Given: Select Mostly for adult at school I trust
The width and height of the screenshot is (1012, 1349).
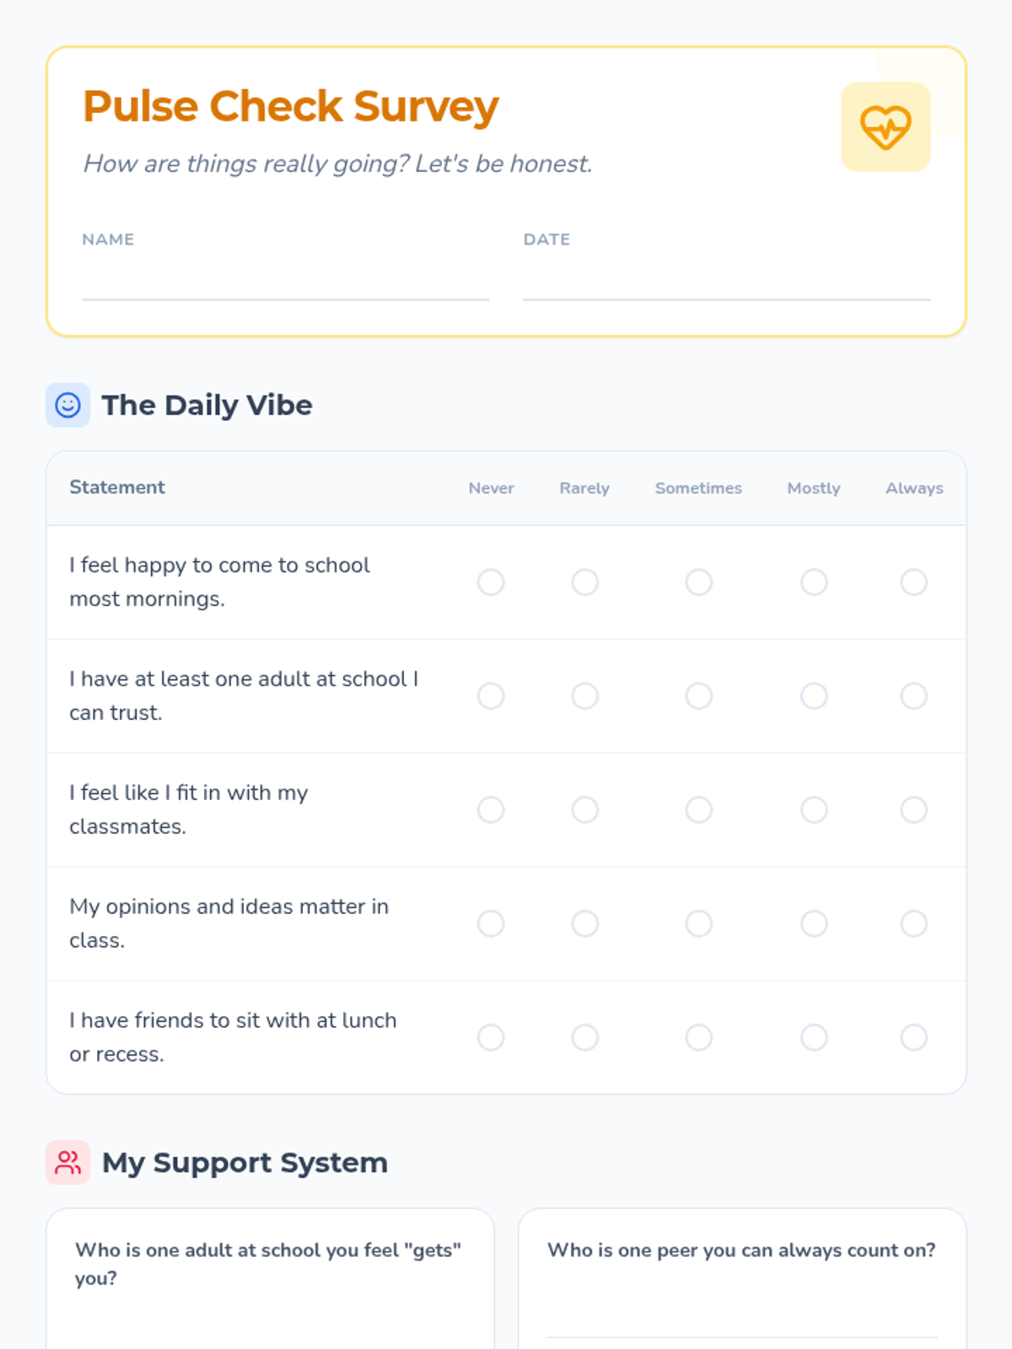Looking at the screenshot, I should (814, 696).
